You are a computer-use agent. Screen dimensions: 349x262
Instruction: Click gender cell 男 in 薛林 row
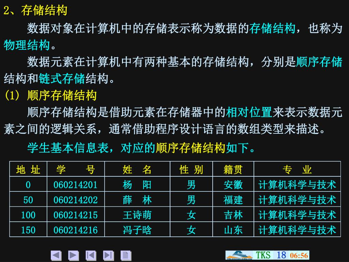[x=191, y=200]
